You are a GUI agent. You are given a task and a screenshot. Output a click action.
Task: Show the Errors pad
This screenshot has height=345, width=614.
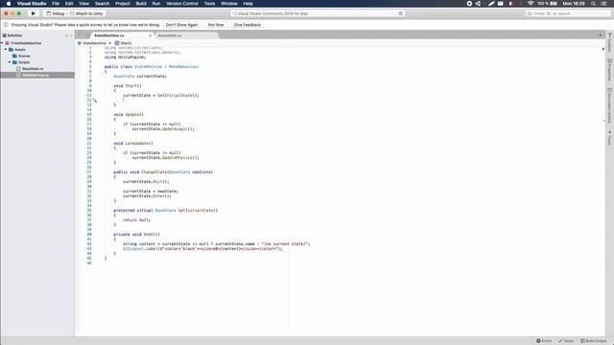[x=544, y=341]
